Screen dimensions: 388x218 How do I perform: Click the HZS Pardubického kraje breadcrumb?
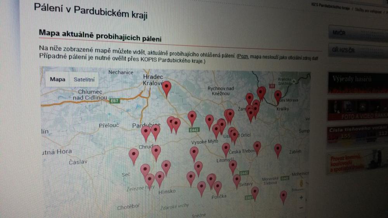(331, 7)
